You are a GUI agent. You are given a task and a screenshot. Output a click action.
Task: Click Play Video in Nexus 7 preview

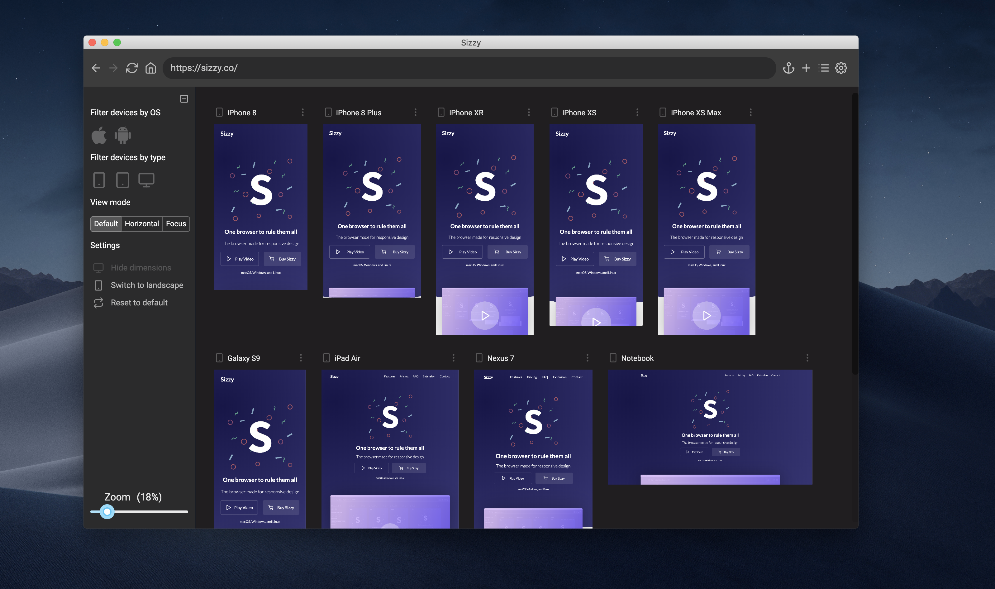pos(512,479)
